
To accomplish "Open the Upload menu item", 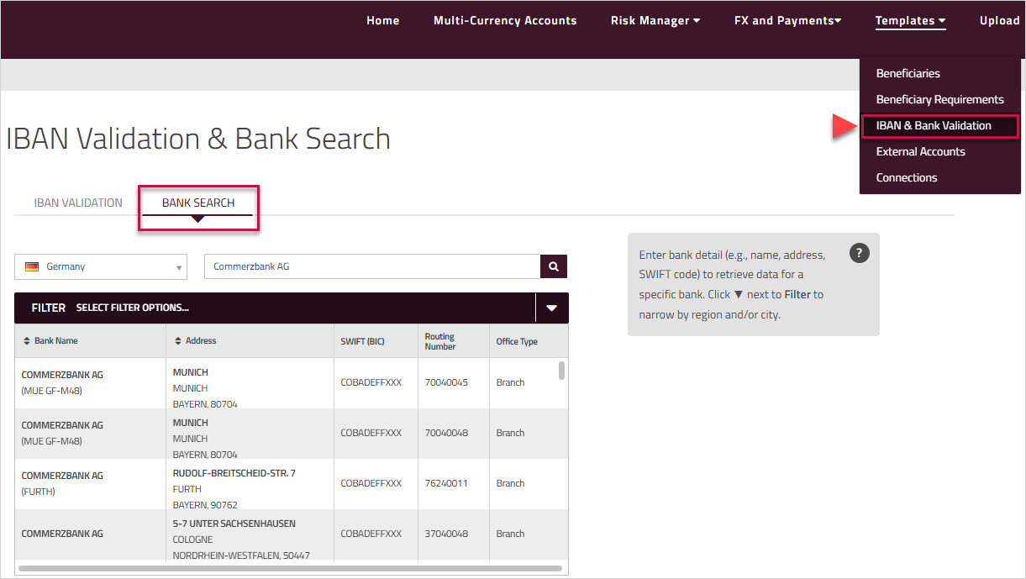I will pyautogui.click(x=999, y=21).
